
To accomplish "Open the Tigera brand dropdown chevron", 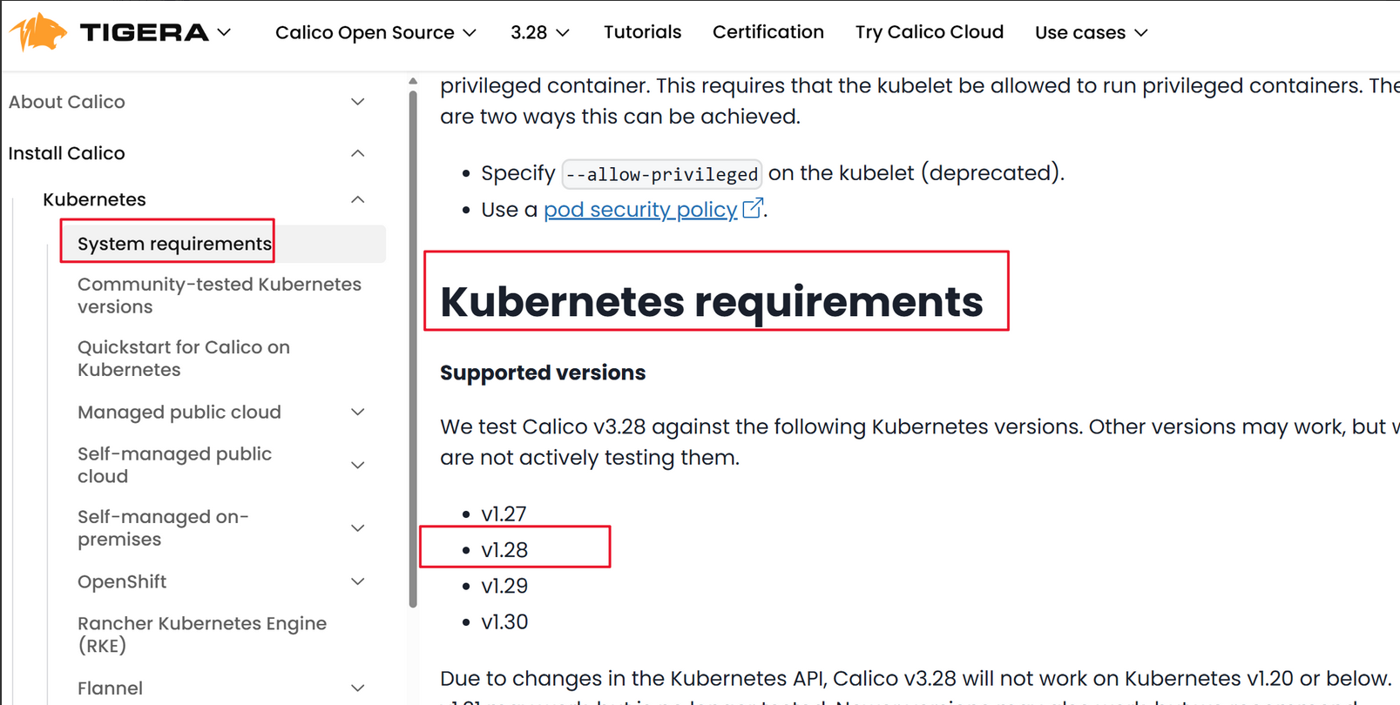I will 224,33.
